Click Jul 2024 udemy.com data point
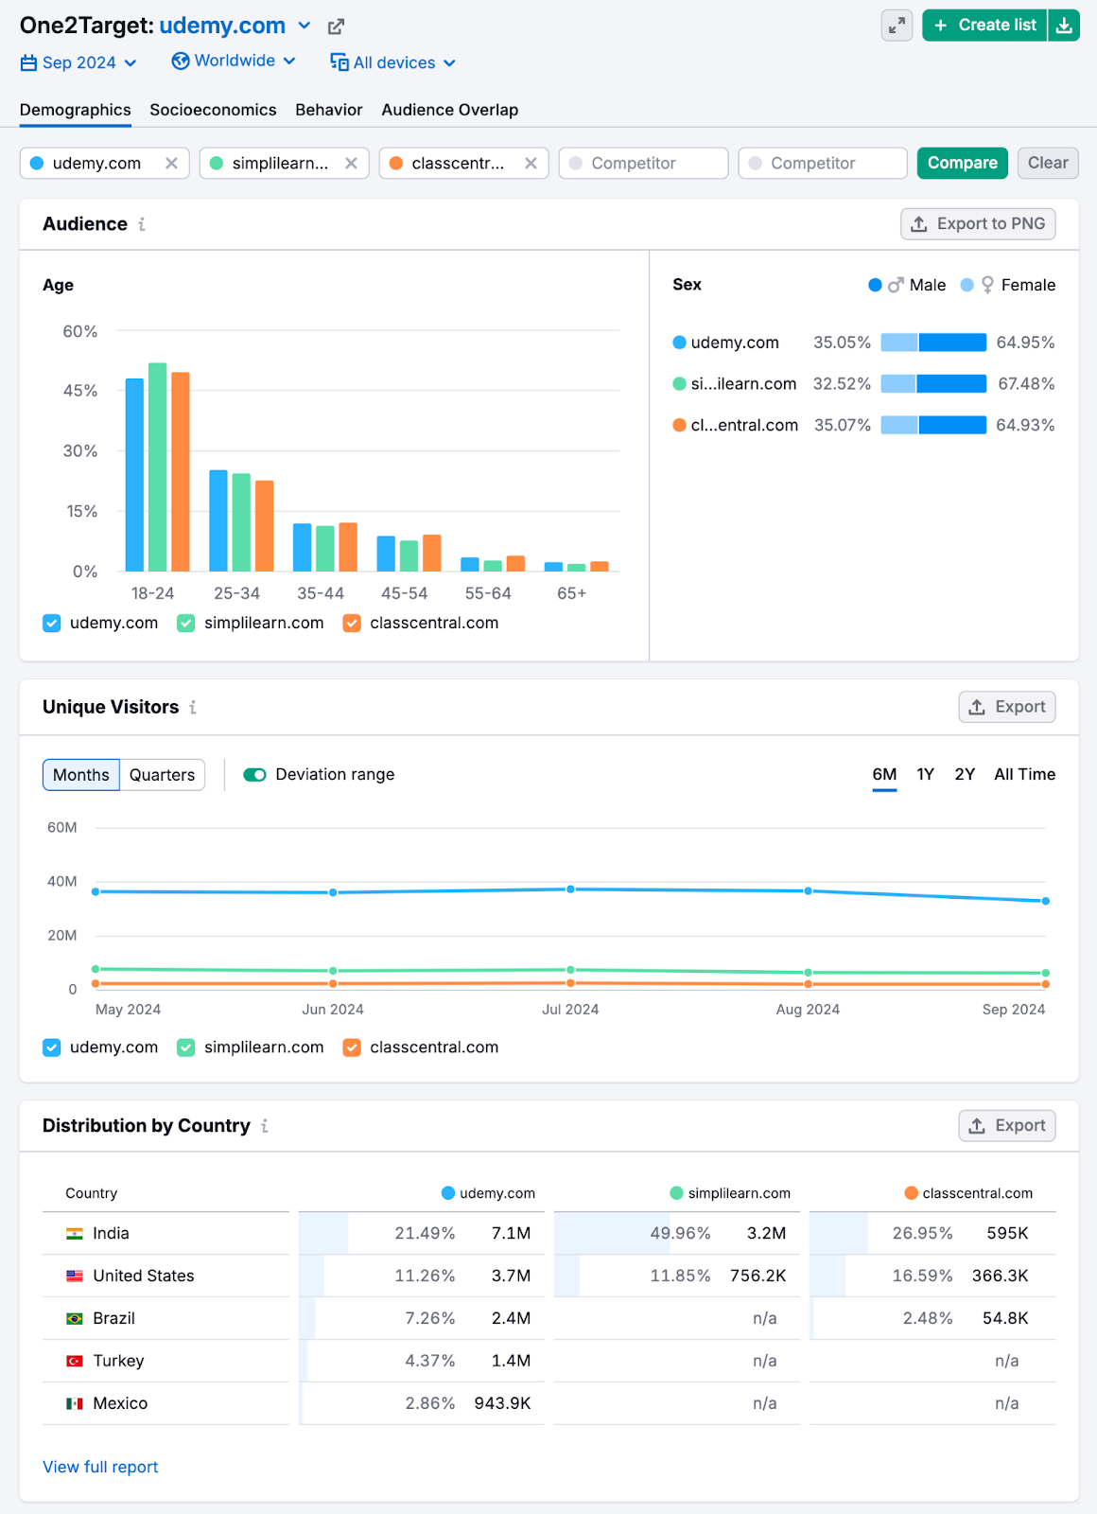1097x1514 pixels. click(570, 889)
